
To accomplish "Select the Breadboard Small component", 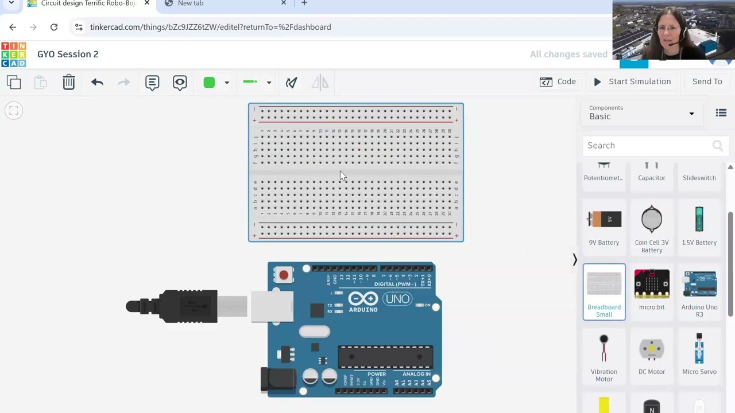I will [604, 292].
